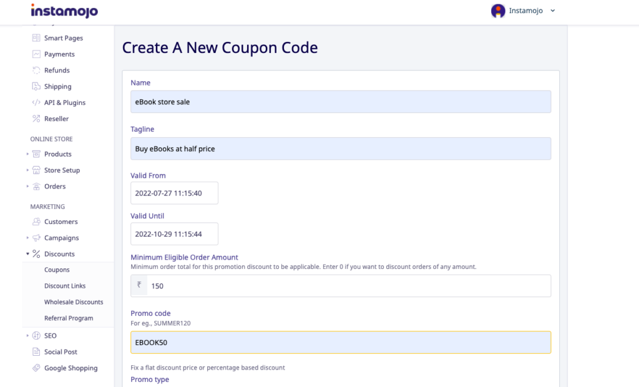The width and height of the screenshot is (639, 387).
Task: Click the API & Plugins code icon
Action: 36,102
